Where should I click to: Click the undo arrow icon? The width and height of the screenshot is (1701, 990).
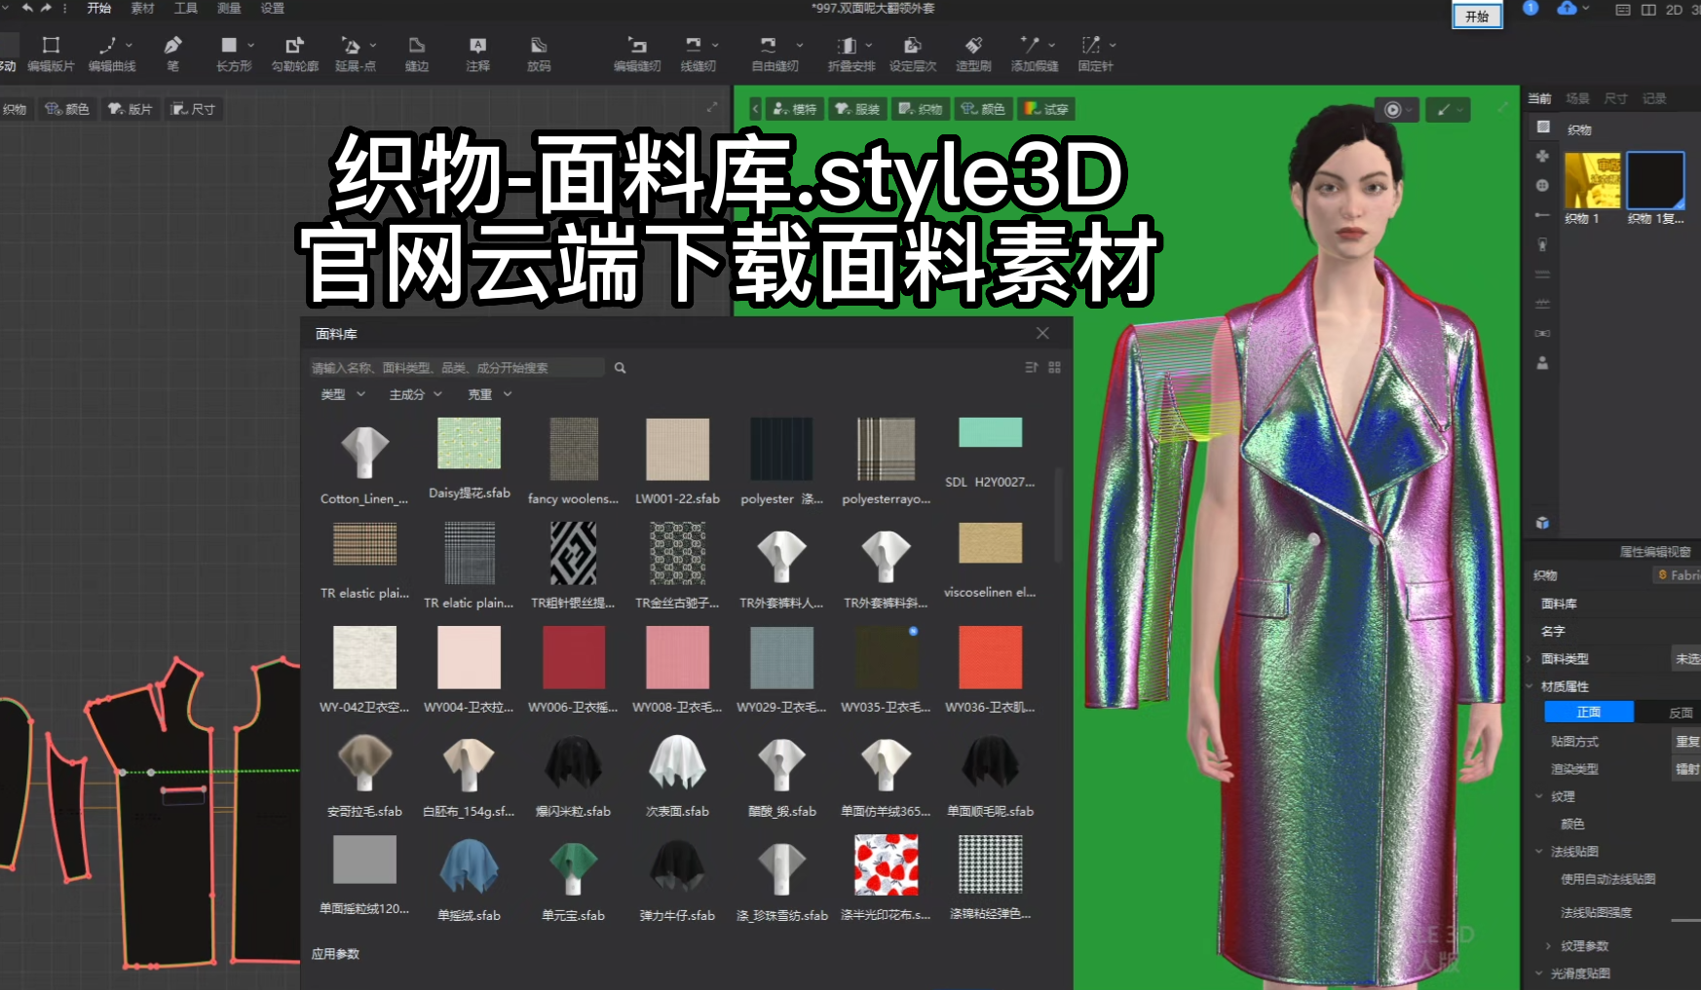click(27, 8)
